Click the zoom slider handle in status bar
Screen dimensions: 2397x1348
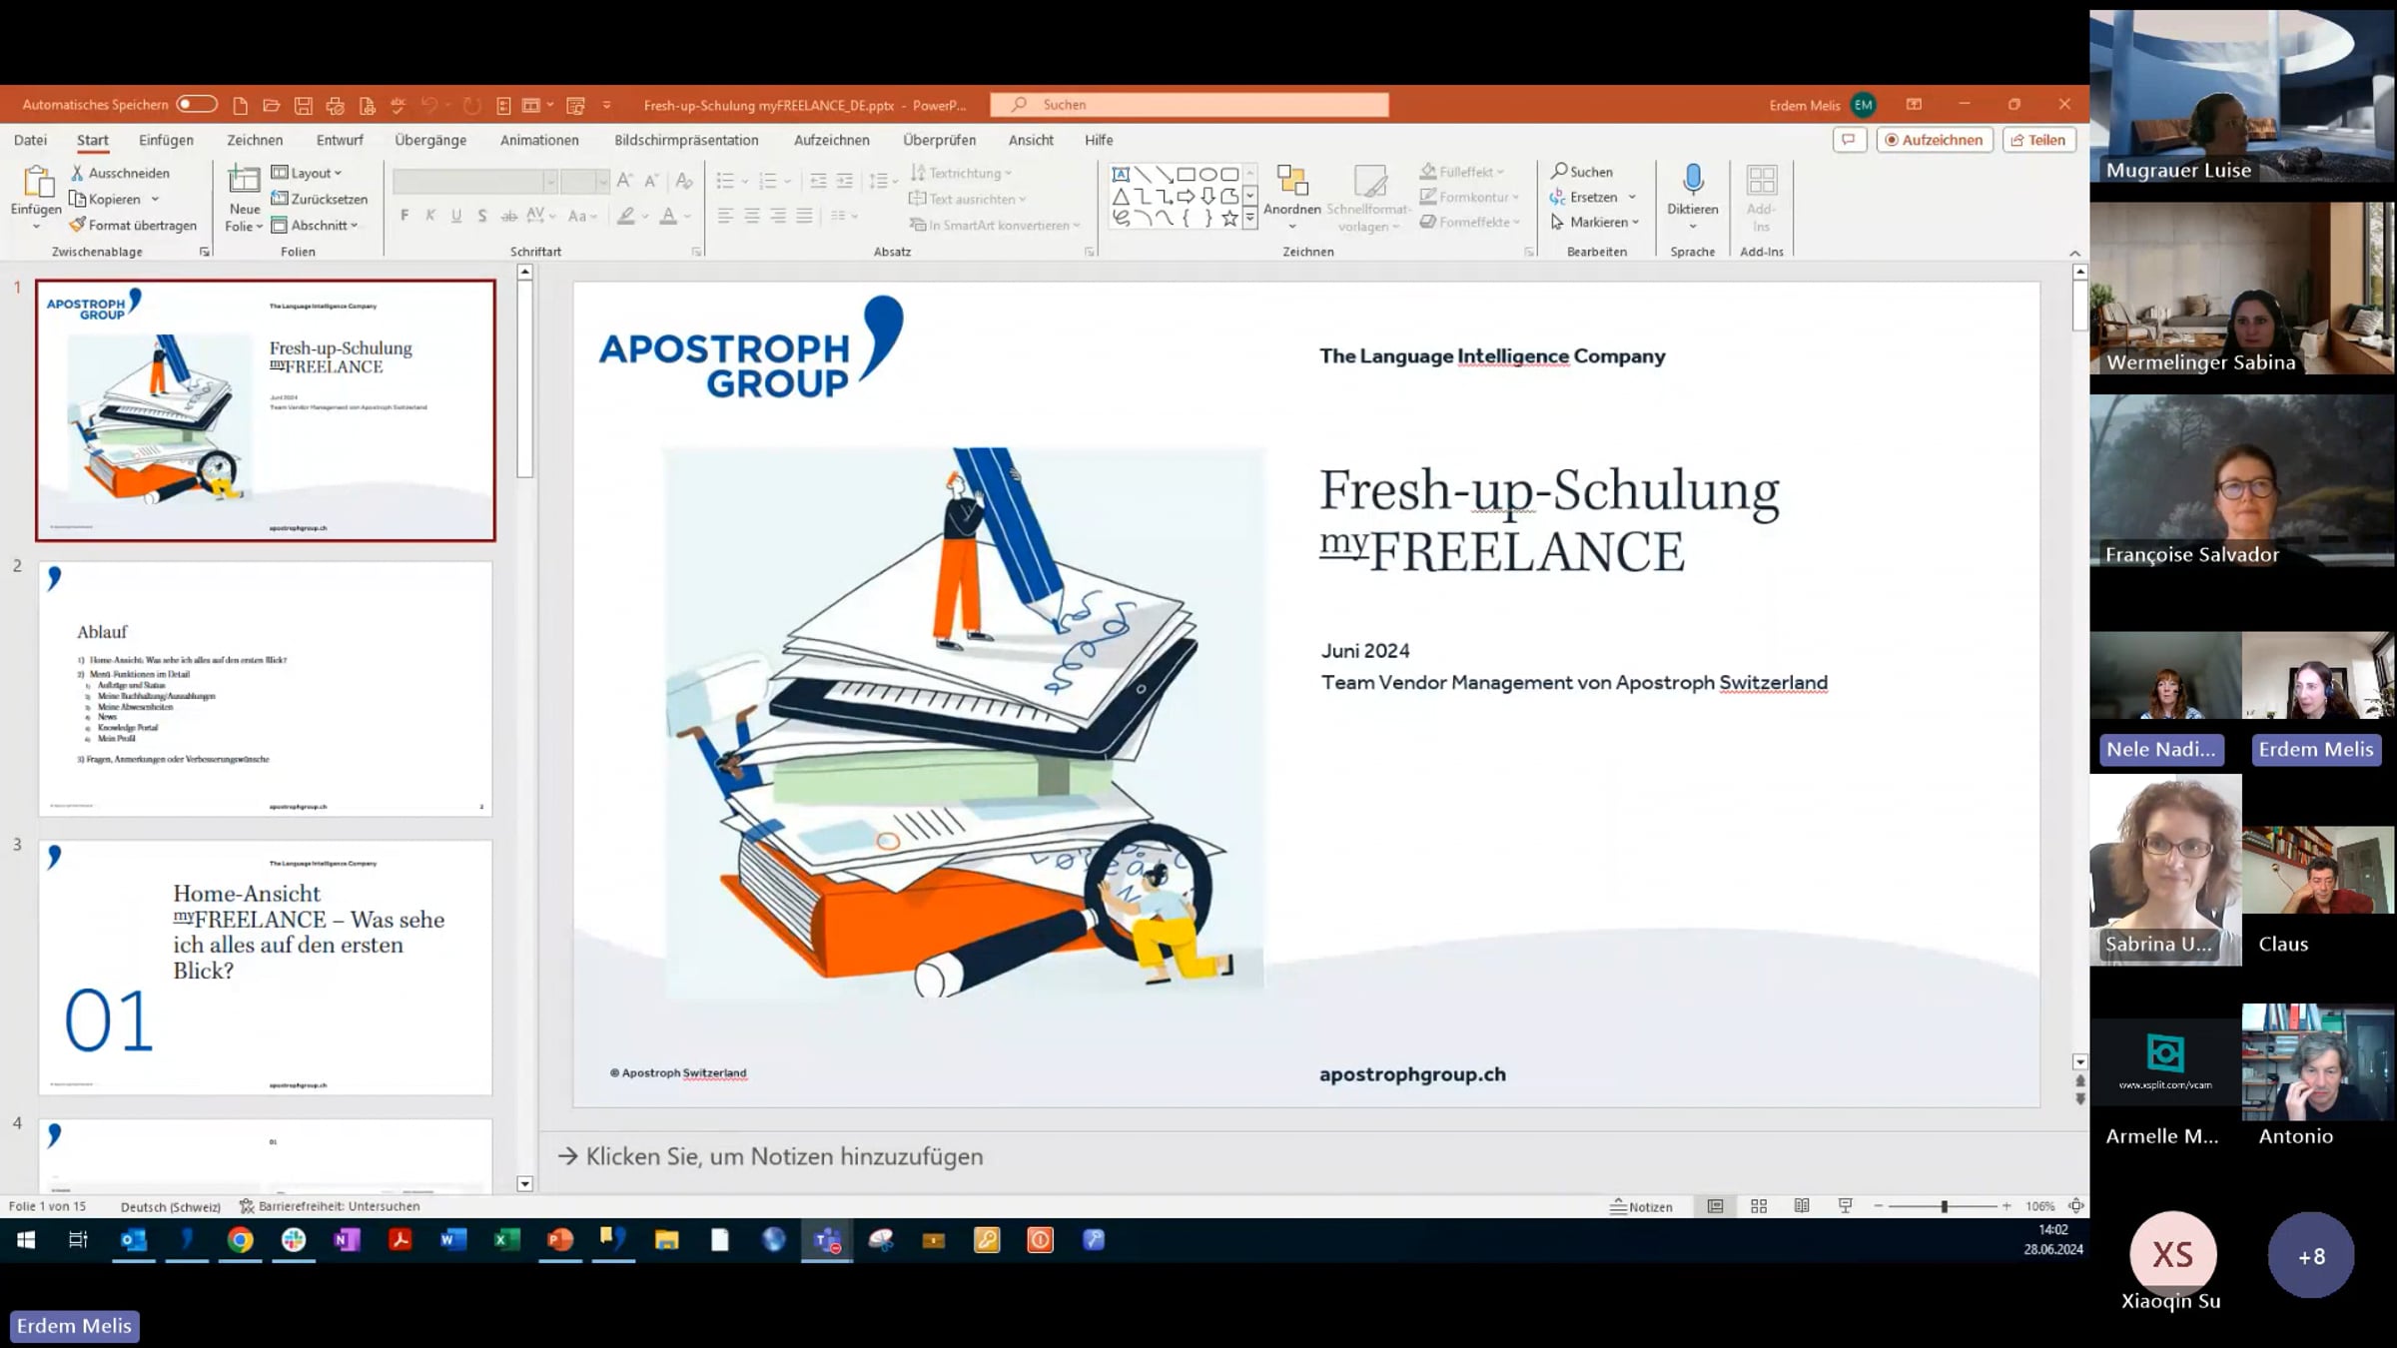(1944, 1206)
